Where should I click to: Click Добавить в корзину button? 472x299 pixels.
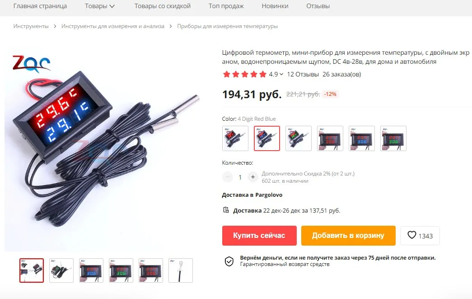tap(348, 235)
